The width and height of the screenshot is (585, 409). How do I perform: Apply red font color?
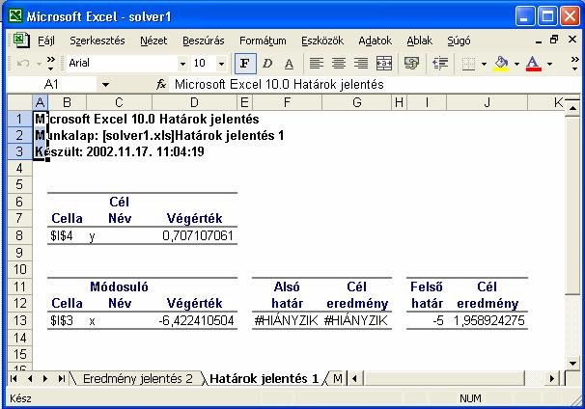tap(534, 64)
